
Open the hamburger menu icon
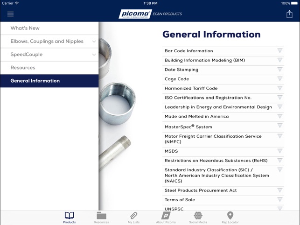tap(10, 14)
